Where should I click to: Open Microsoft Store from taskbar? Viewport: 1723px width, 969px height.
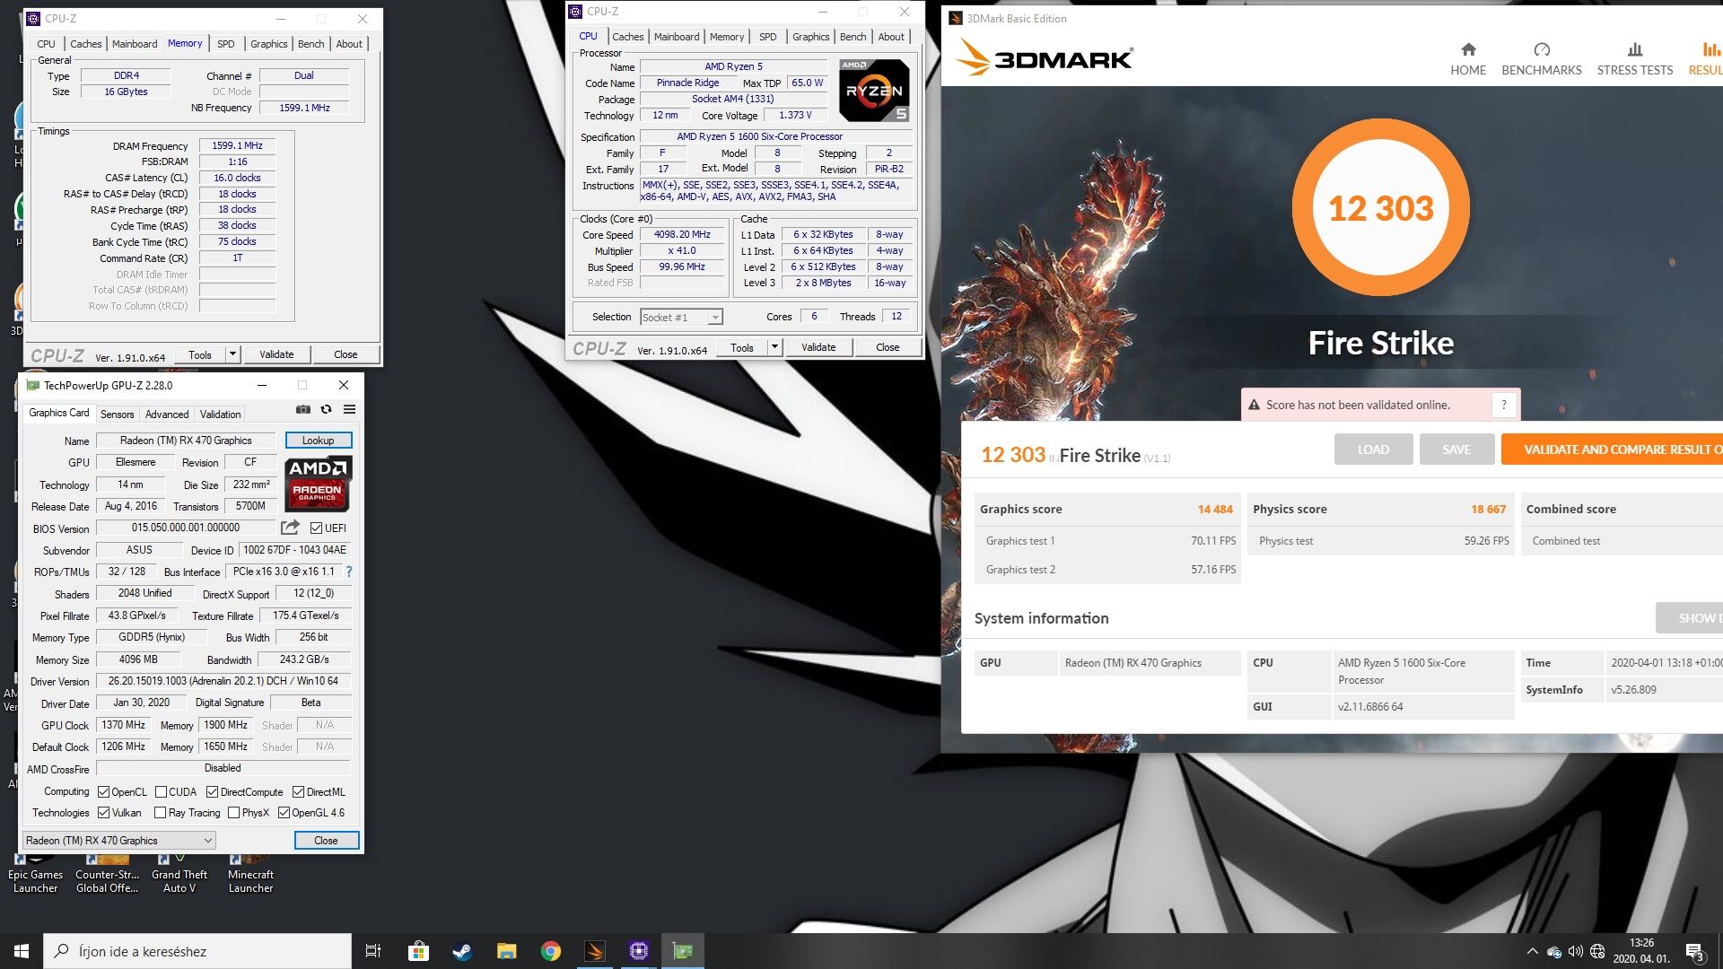418,951
